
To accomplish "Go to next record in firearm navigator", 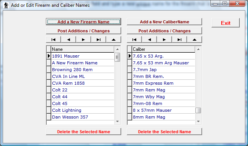I will tap(84, 40).
